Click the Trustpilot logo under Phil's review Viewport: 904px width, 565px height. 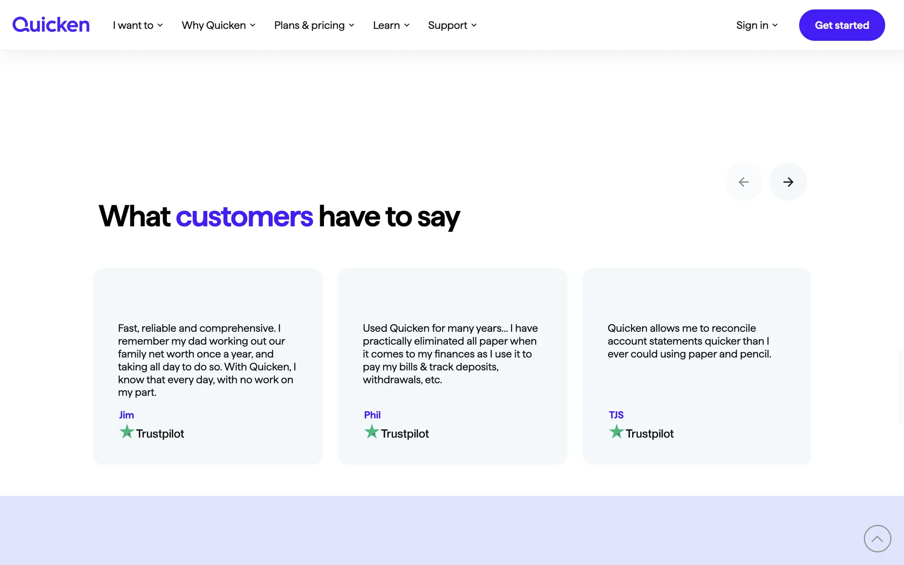click(x=396, y=433)
